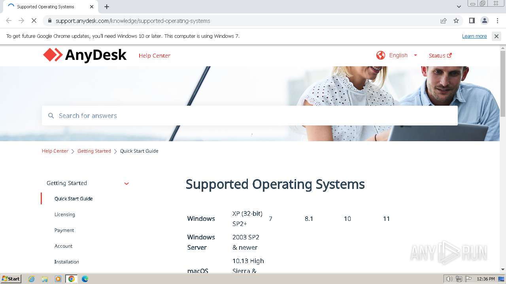Toggle the browser side panel
The height and width of the screenshot is (284, 506).
(472, 21)
